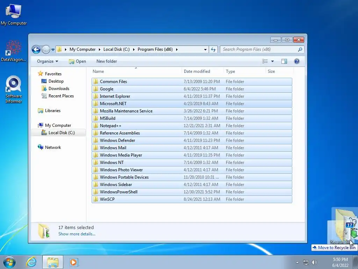Click the taskbar clock showing 5:50 PM
The height and width of the screenshot is (269, 358).
coord(340,262)
